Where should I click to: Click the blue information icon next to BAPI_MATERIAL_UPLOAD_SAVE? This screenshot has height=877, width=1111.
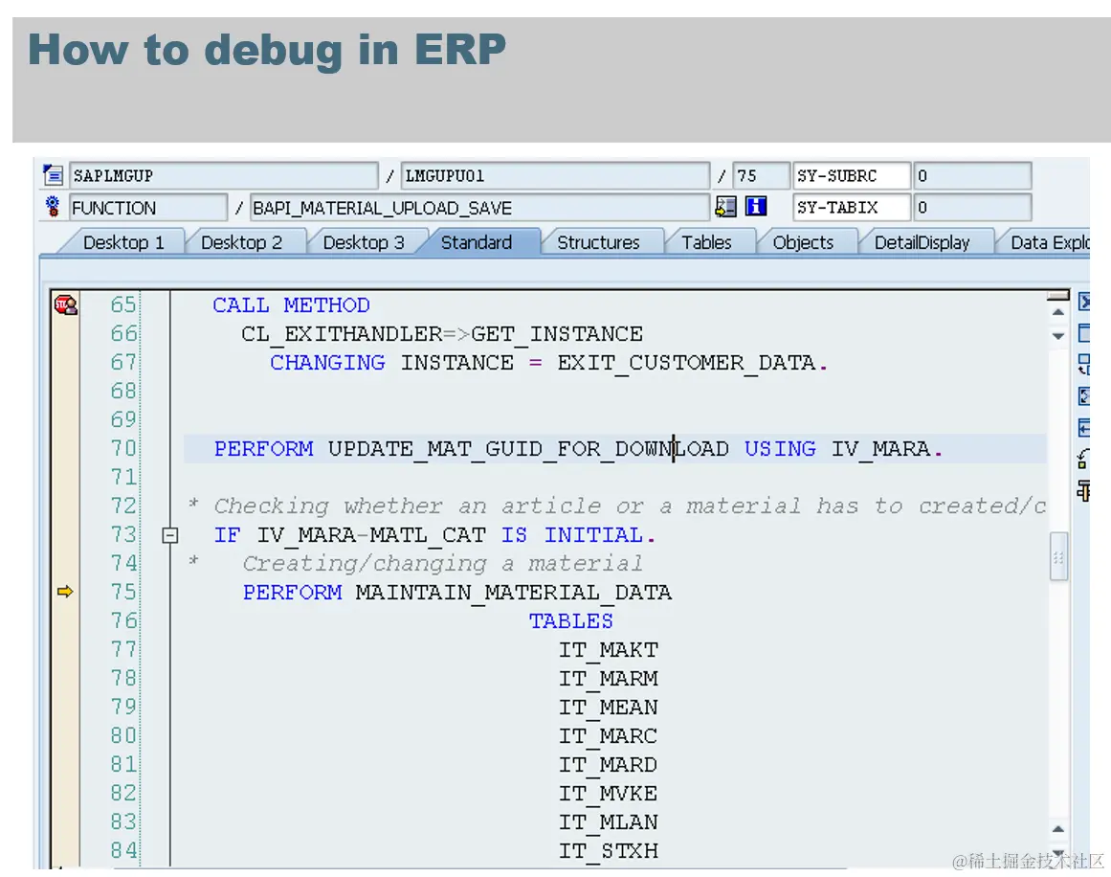[755, 206]
